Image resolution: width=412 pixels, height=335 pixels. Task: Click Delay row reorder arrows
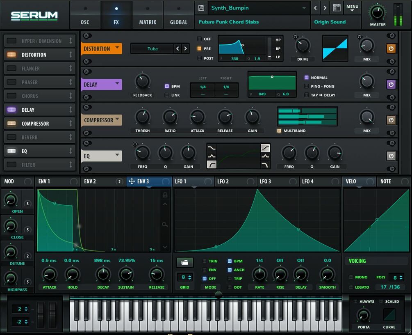click(71, 110)
